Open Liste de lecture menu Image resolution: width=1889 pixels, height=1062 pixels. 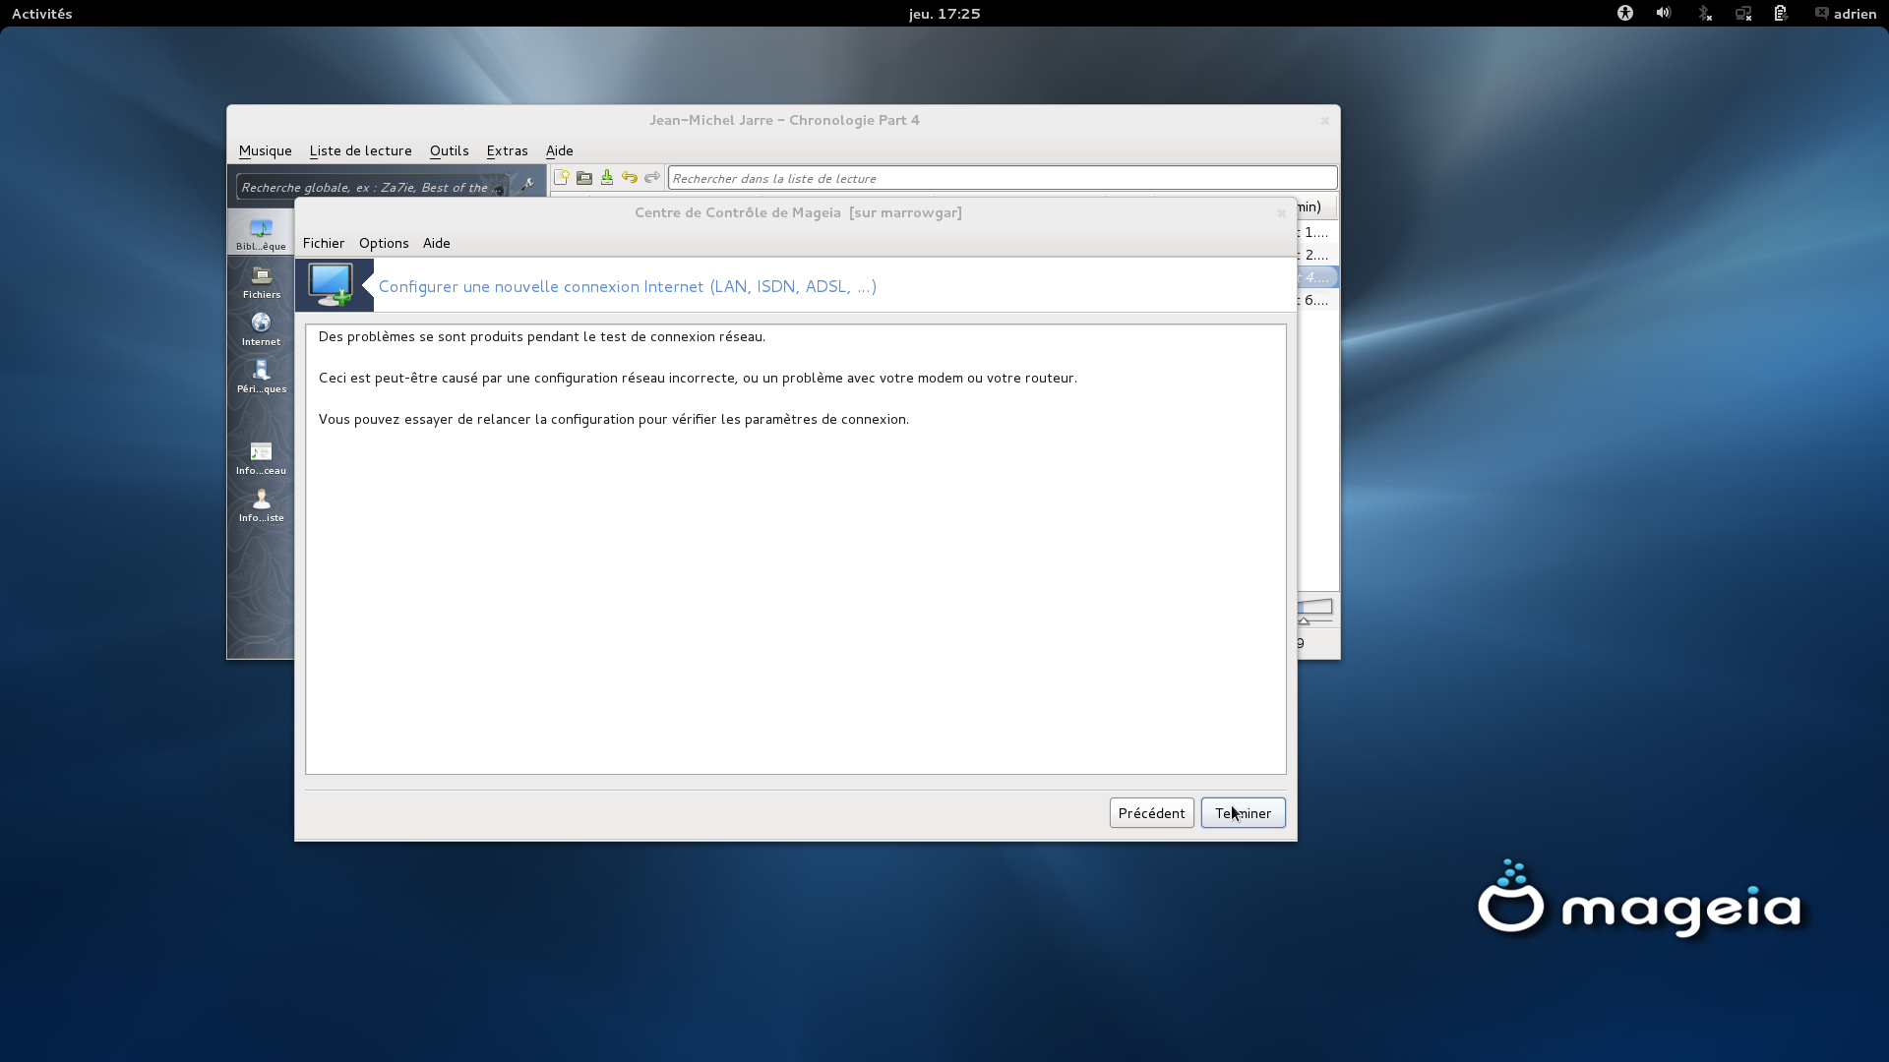click(x=360, y=150)
